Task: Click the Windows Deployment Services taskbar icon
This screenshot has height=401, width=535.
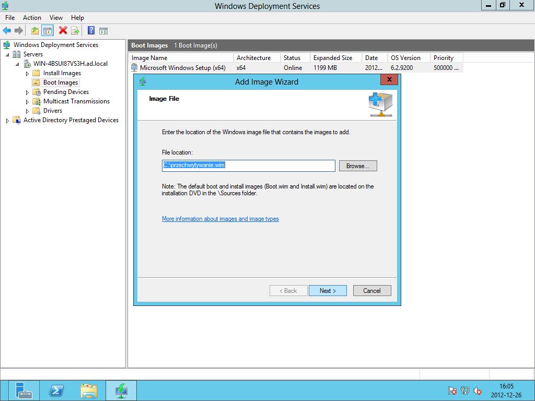Action: tap(121, 391)
